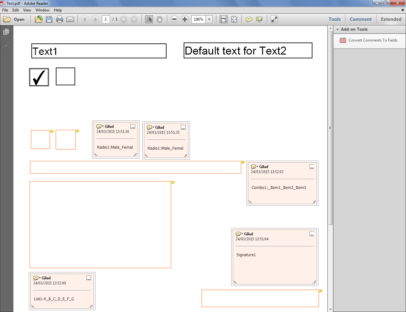Switch to the Tools pane

coord(335,19)
